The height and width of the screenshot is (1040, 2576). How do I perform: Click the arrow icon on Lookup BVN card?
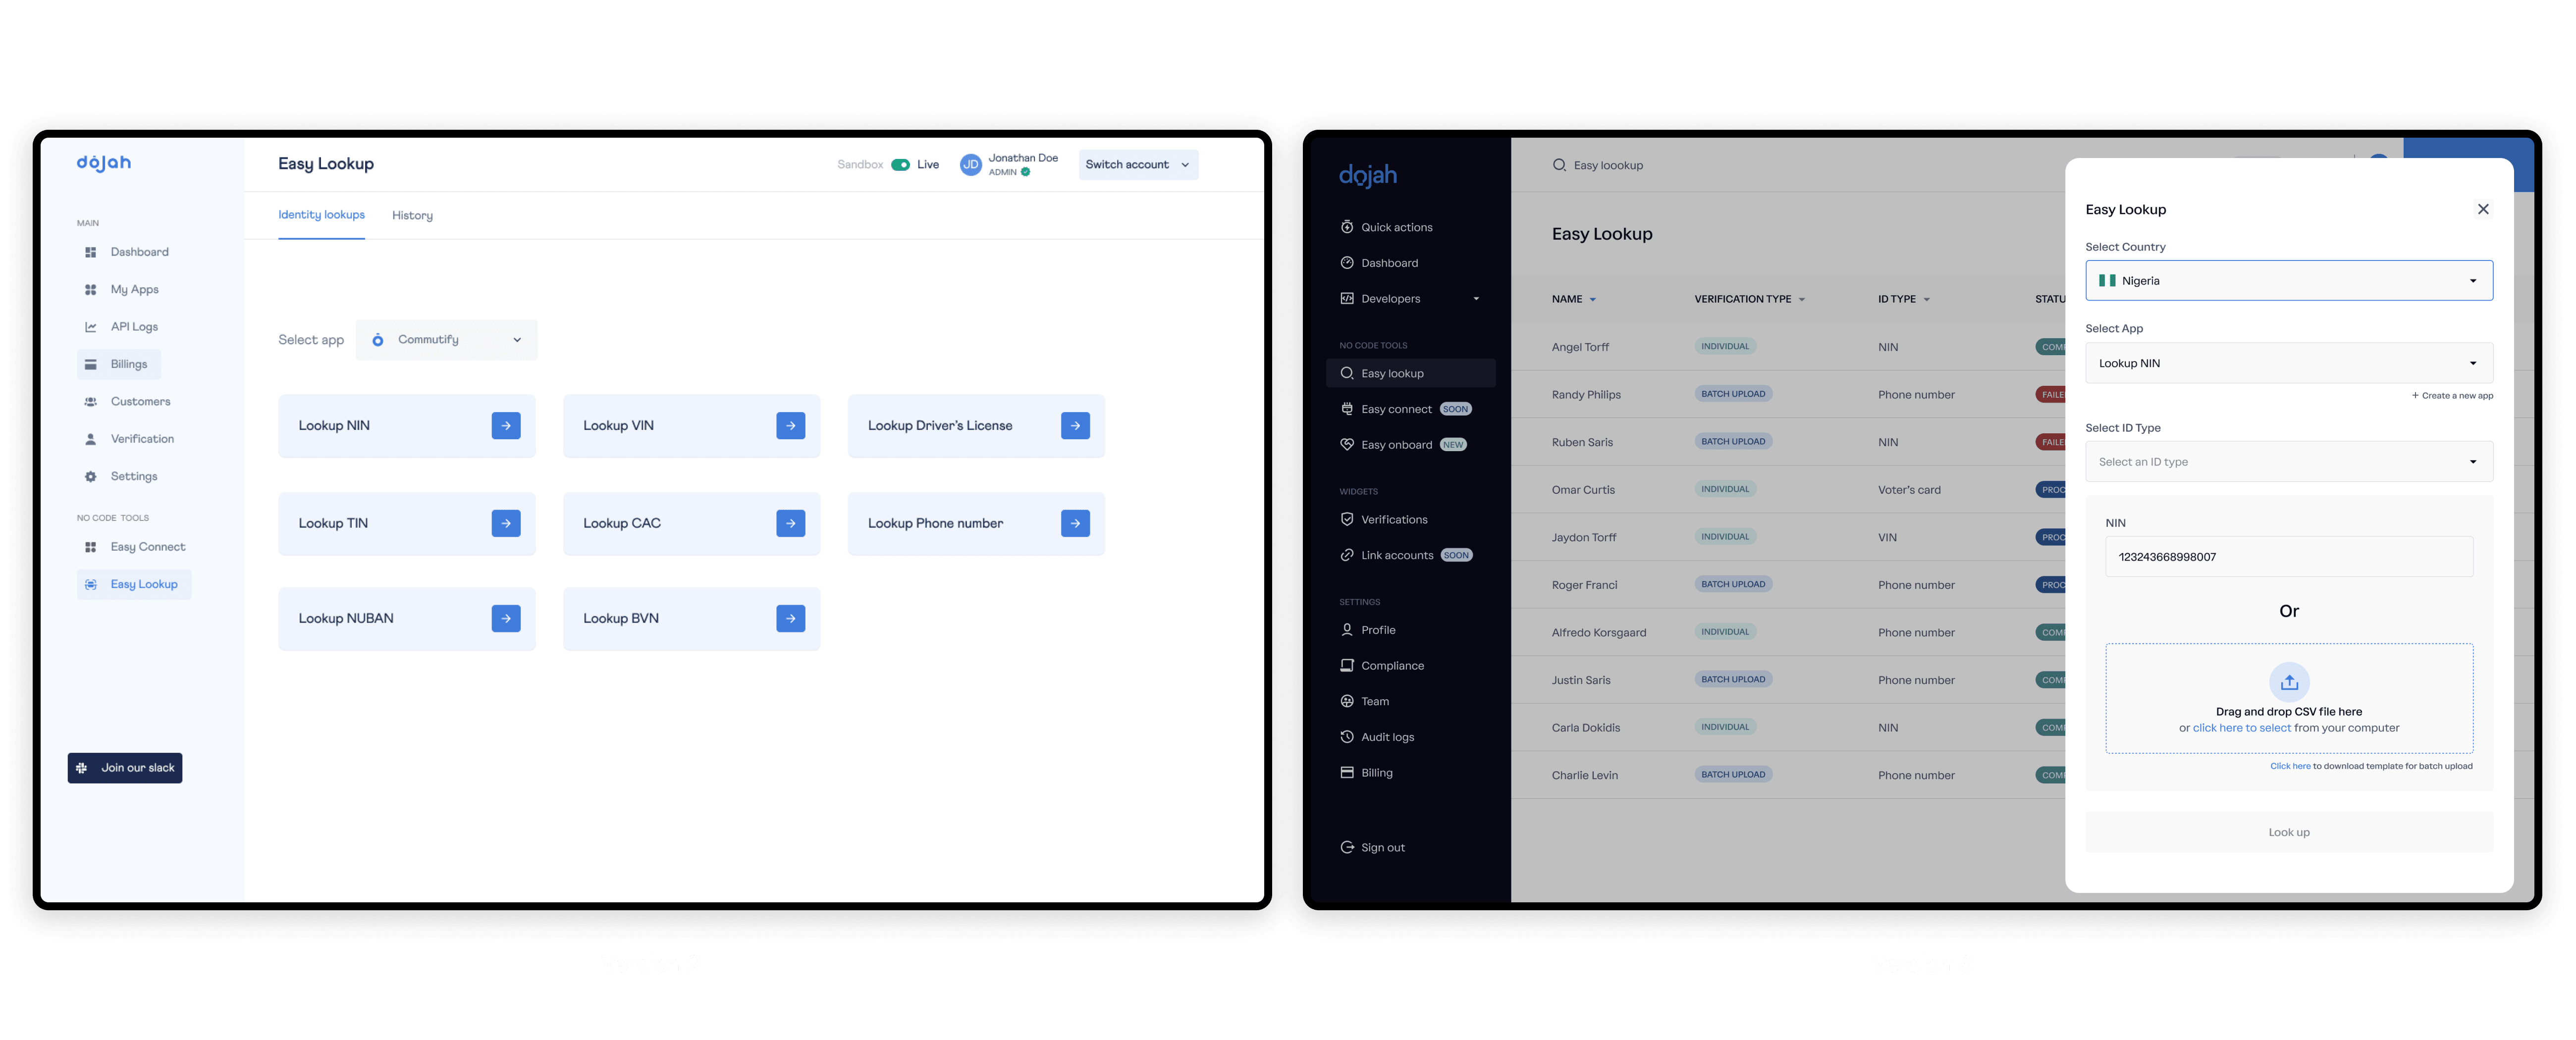pos(790,619)
